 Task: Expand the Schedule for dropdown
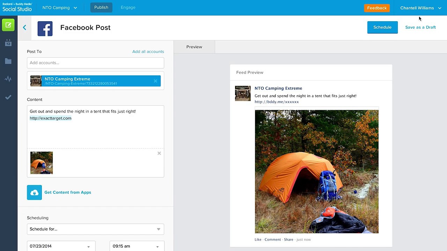(x=95, y=229)
